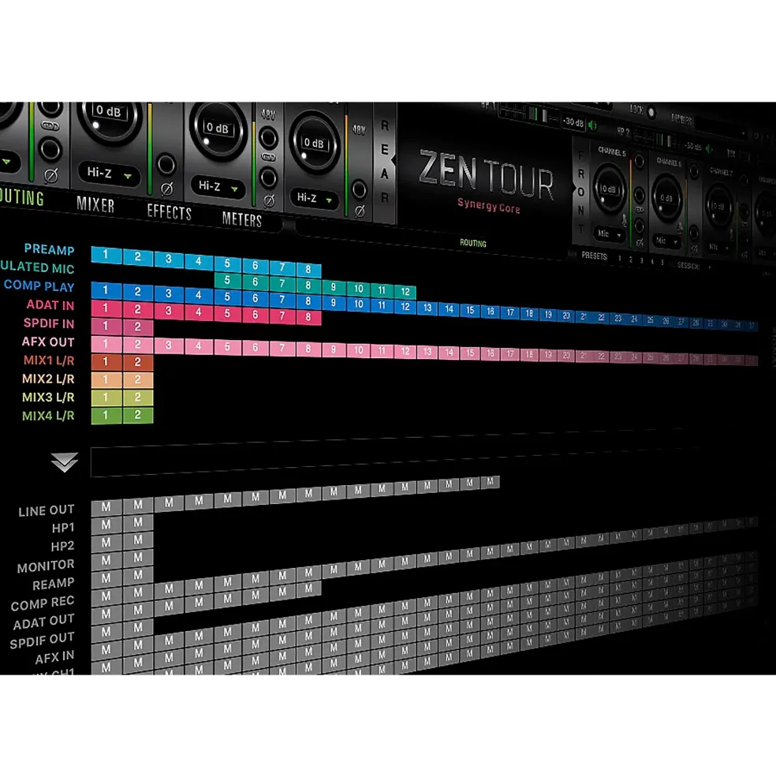
Task: Invert phase on the second Hi-Z channel
Action: pos(269,200)
